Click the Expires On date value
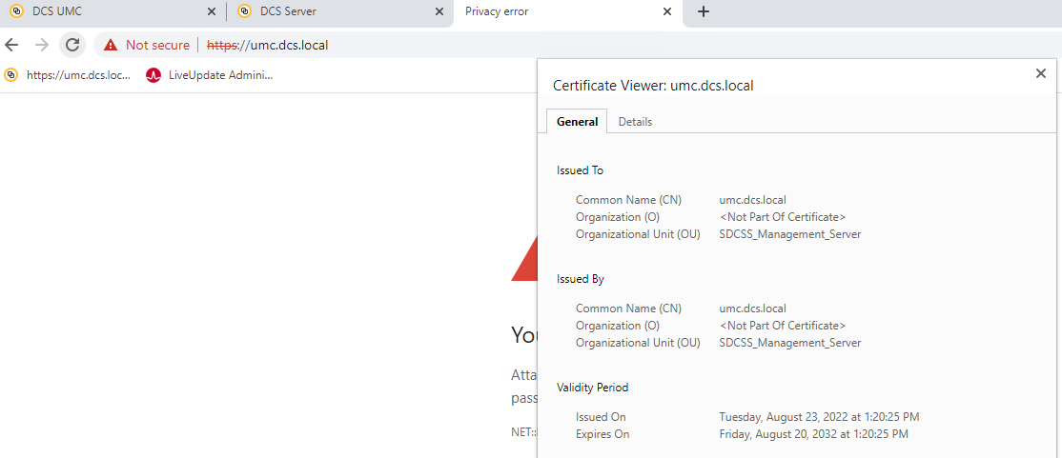The height and width of the screenshot is (458, 1062). tap(813, 434)
